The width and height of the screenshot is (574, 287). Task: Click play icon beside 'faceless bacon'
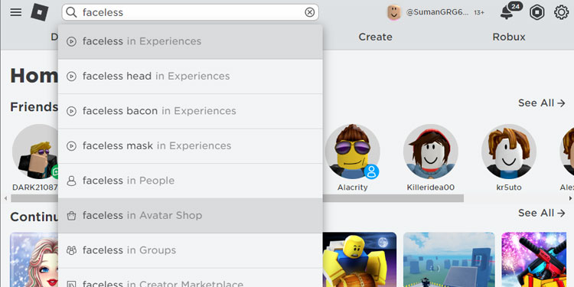72,111
